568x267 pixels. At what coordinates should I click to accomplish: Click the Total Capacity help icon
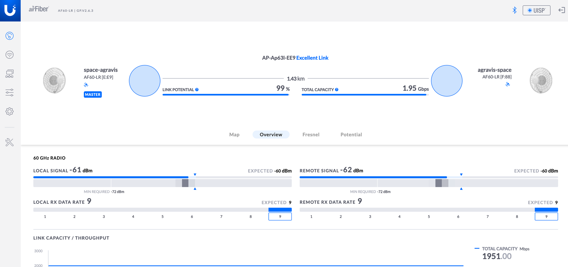tap(337, 90)
